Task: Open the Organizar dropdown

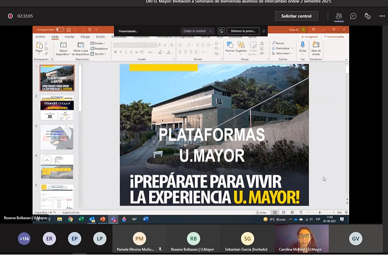Action: coord(241,47)
